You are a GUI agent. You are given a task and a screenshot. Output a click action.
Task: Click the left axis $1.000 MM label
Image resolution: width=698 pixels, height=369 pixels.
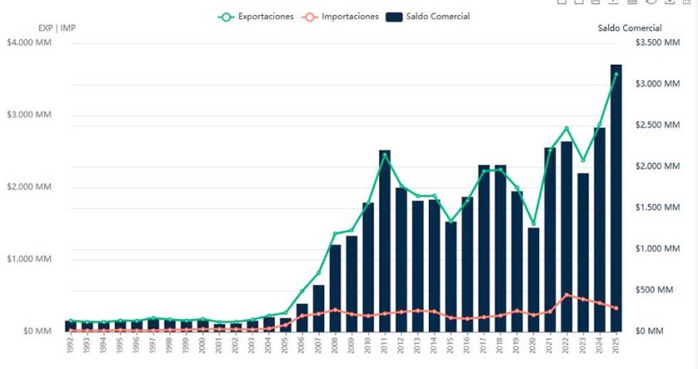pyautogui.click(x=29, y=259)
